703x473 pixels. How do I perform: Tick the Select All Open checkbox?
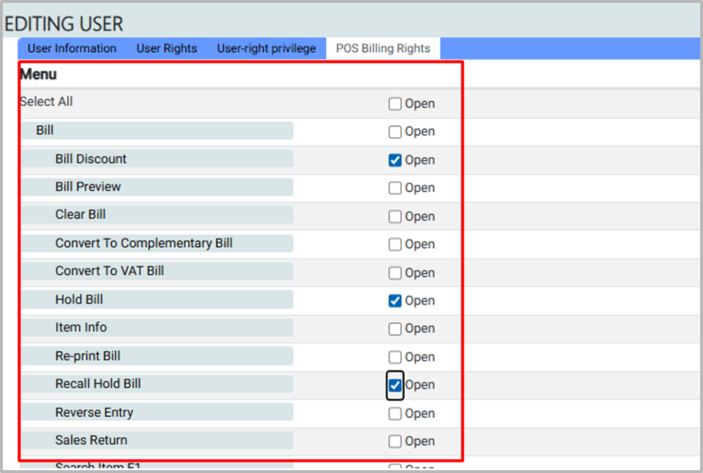(395, 104)
